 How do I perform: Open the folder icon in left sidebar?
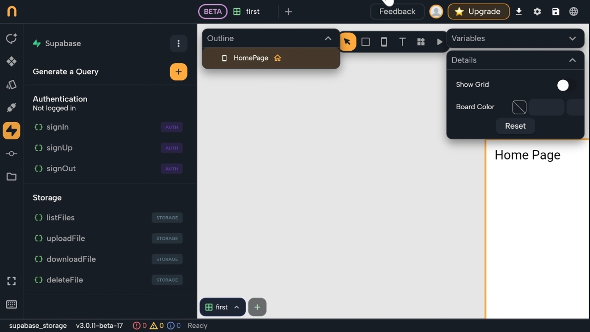pos(12,177)
